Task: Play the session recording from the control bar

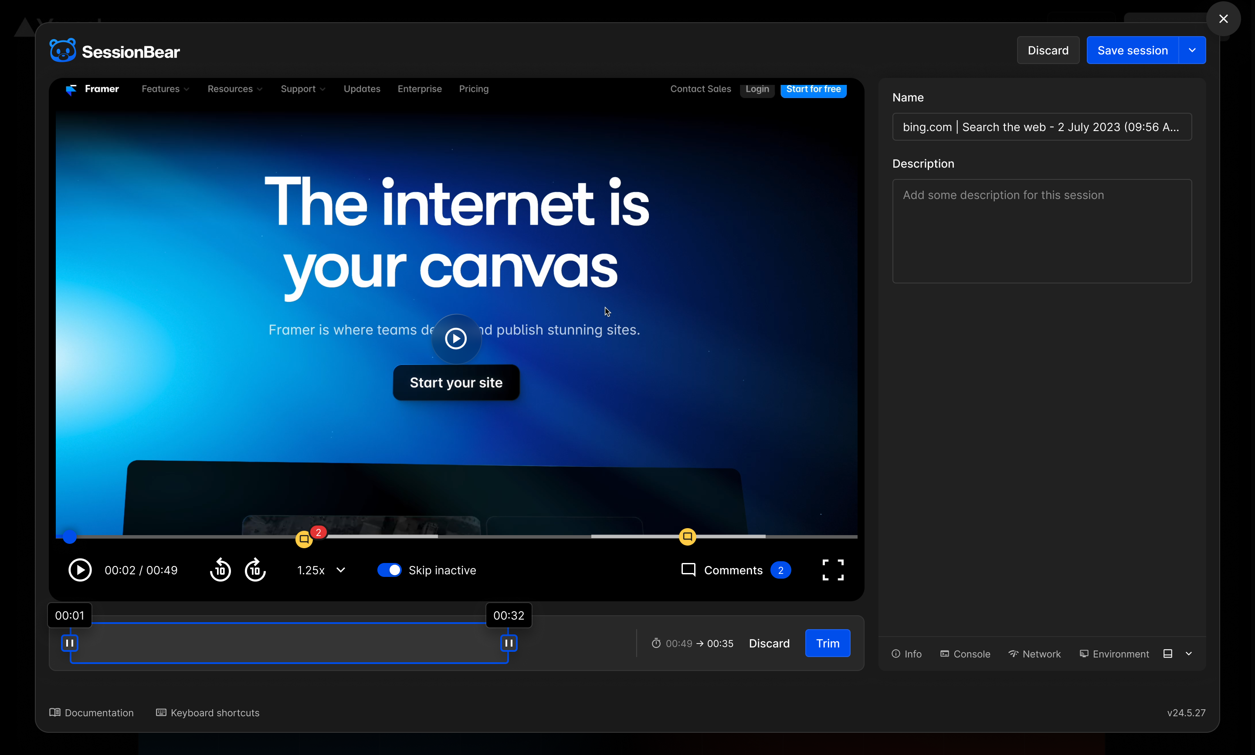Action: pos(80,570)
